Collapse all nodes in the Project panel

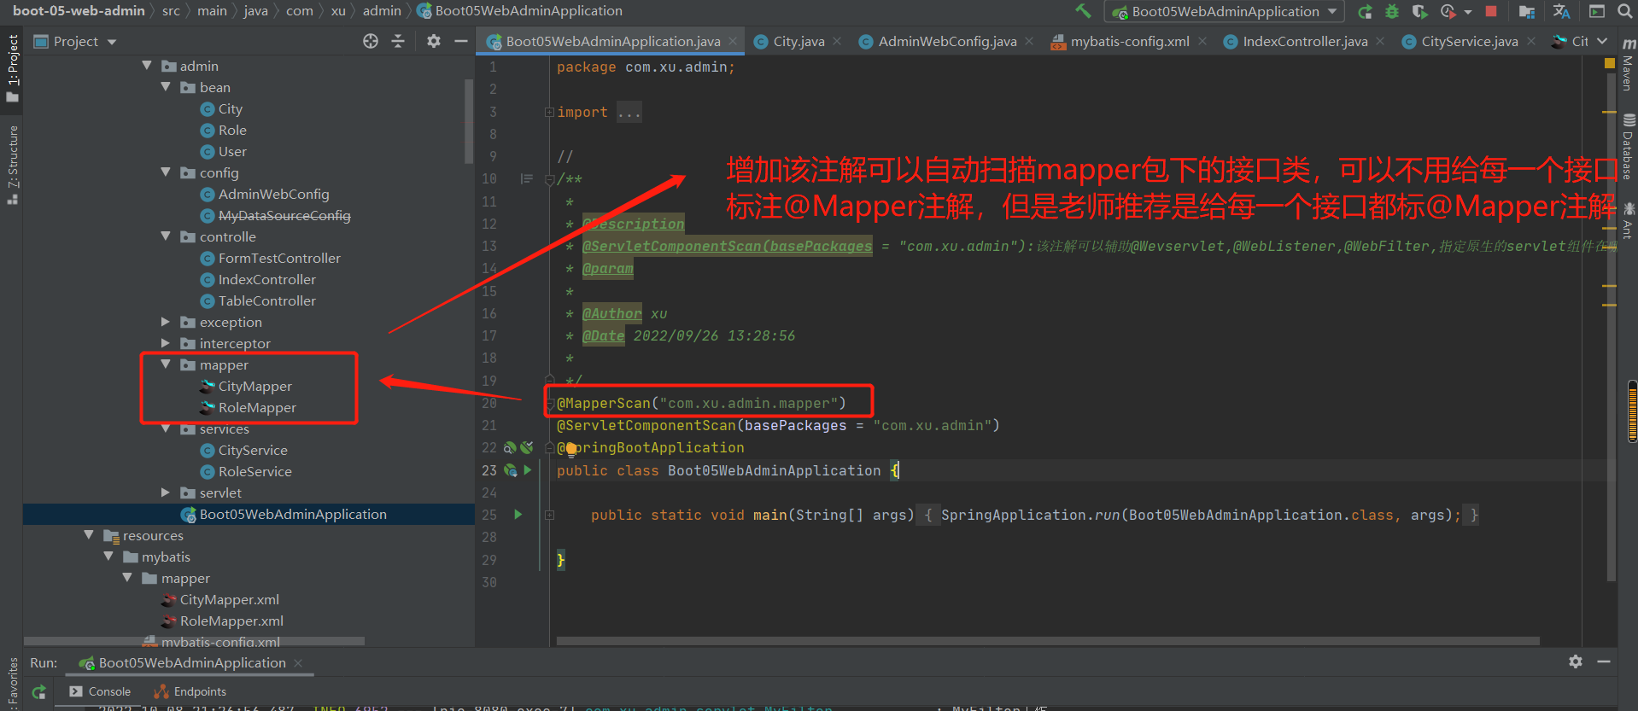398,41
